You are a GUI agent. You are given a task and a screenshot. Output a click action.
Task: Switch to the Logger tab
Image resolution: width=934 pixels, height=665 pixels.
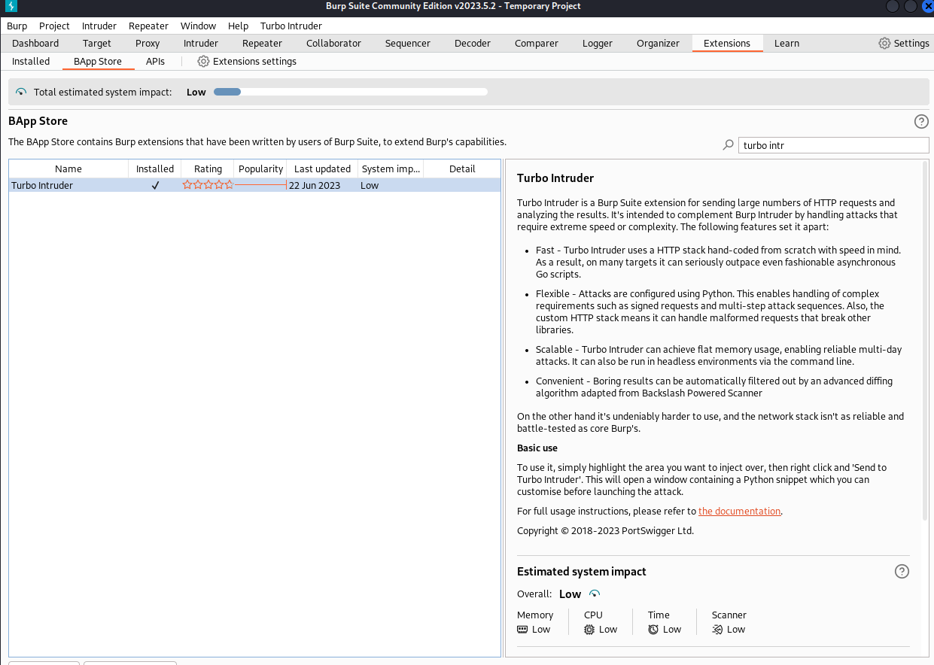pyautogui.click(x=598, y=43)
